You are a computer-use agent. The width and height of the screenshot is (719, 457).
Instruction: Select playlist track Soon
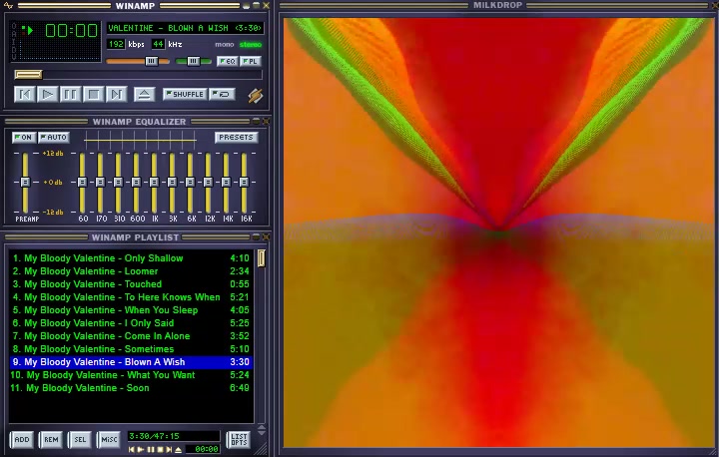(131, 388)
